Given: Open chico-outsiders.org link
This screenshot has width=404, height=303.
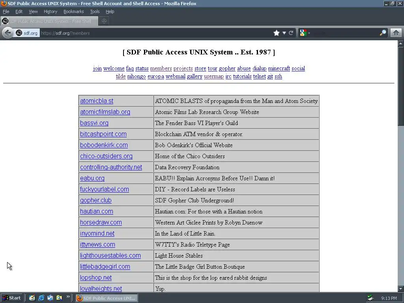Looking at the screenshot, I should [107, 156].
